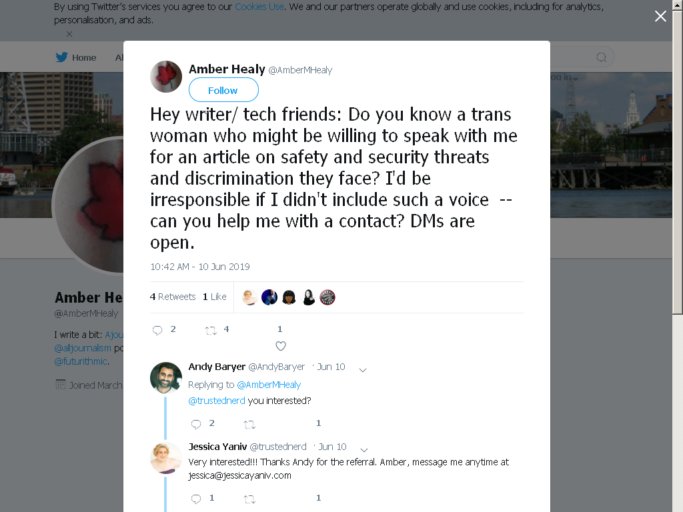The image size is (683, 512).
Task: Close the tweet overlay with the large X
Action: tap(660, 16)
